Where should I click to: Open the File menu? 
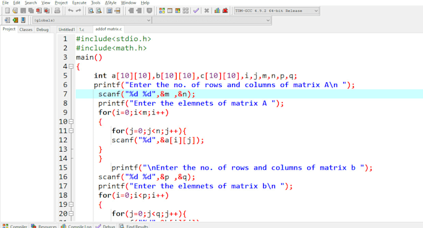tap(6, 2)
